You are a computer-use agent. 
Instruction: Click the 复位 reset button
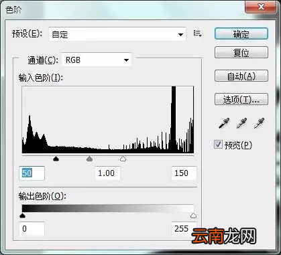pos(241,53)
